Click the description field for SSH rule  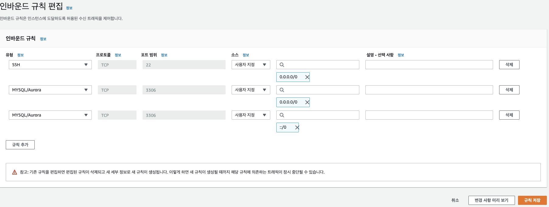pos(429,65)
